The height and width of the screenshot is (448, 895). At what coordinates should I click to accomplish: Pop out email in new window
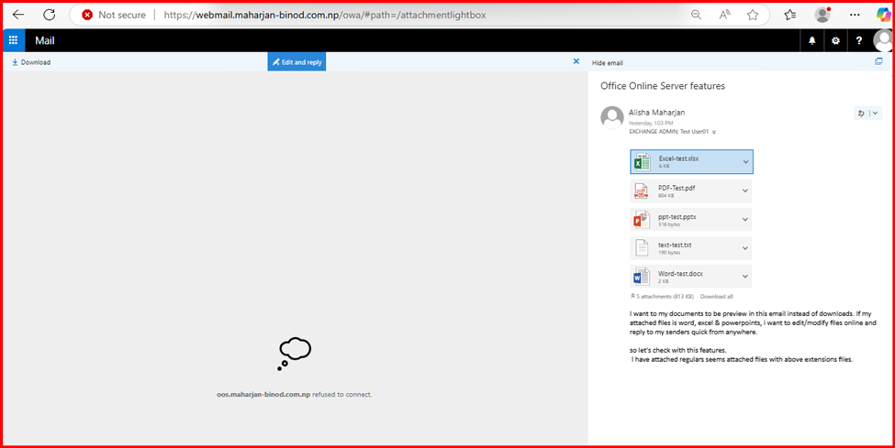click(x=878, y=62)
